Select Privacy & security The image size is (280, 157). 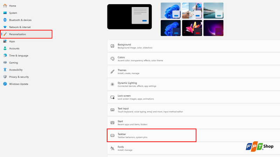pos(19,77)
